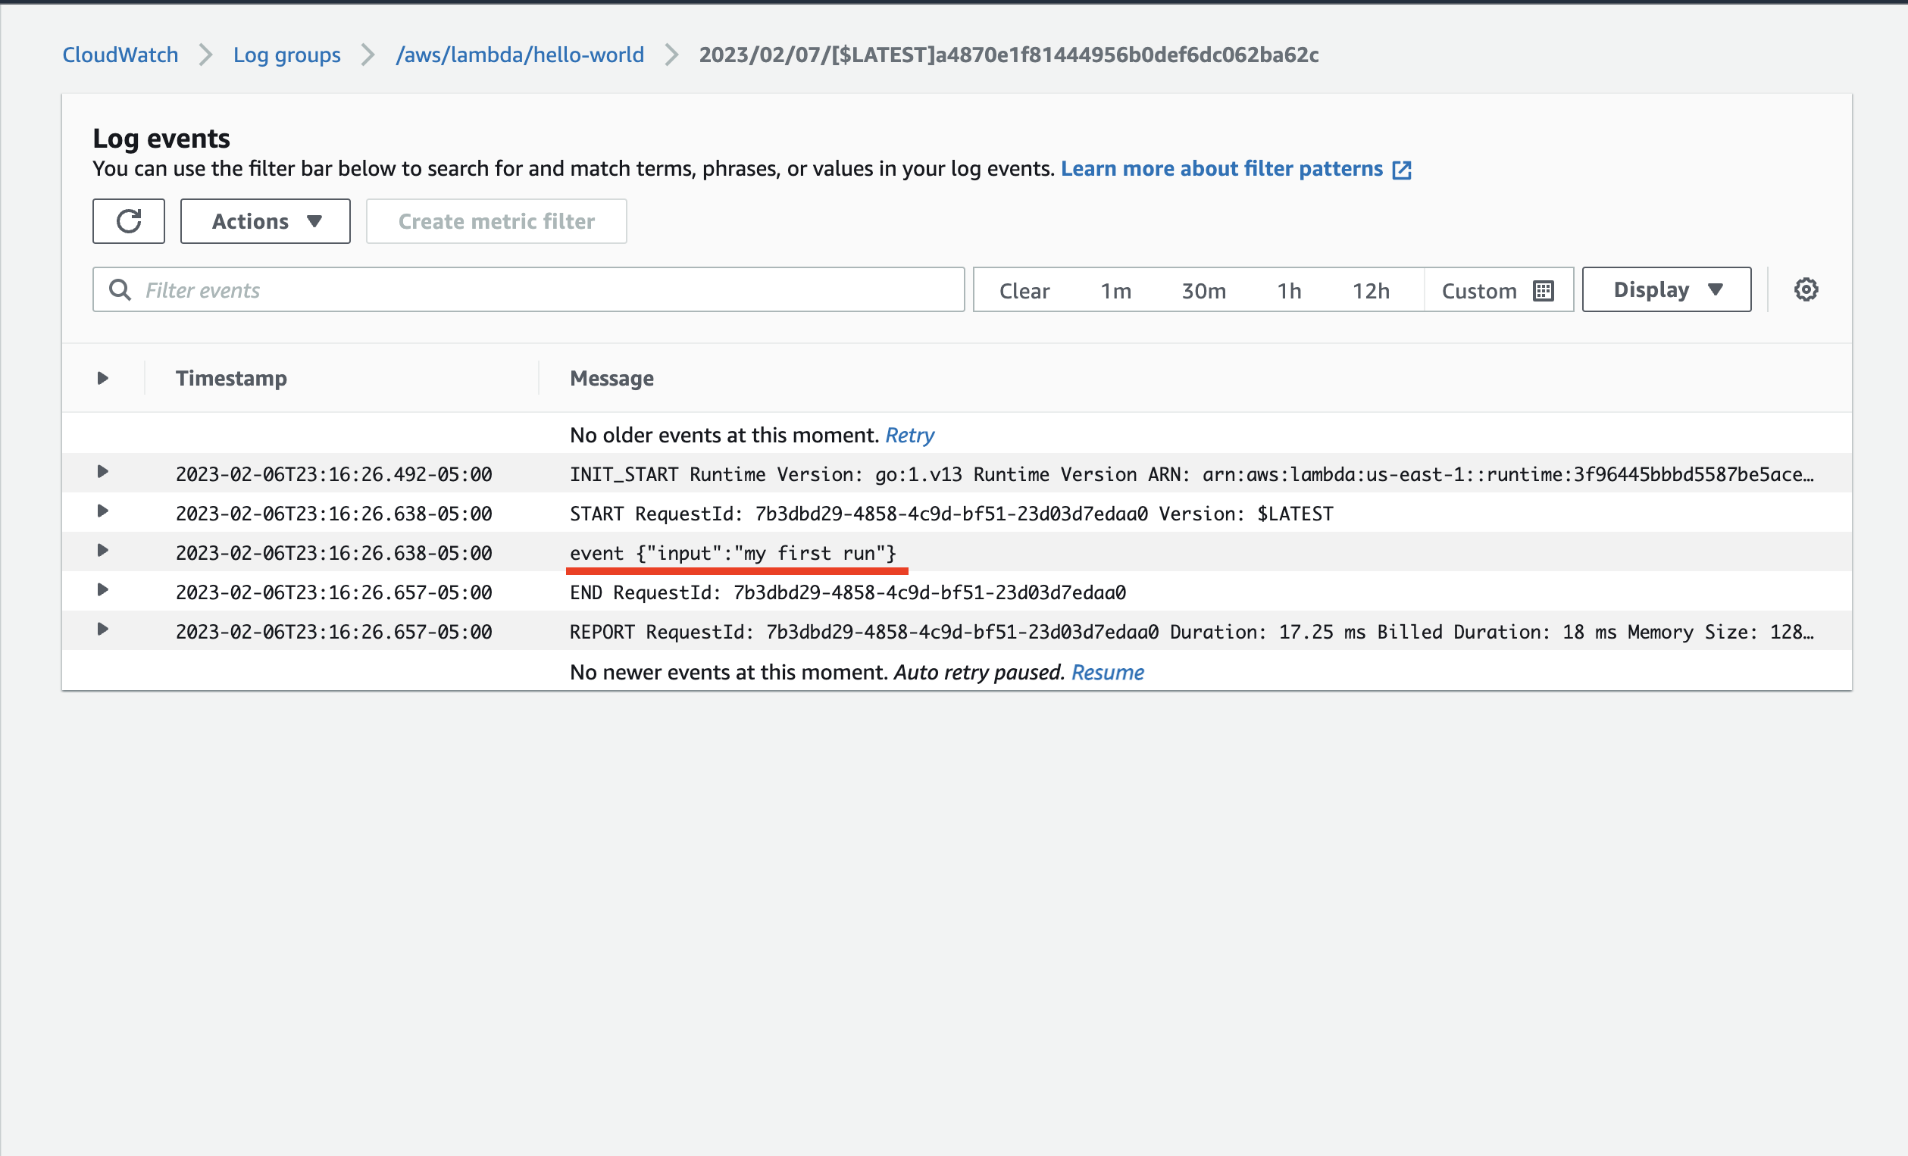Click Resume auto retry link
The height and width of the screenshot is (1156, 1908).
tap(1106, 672)
